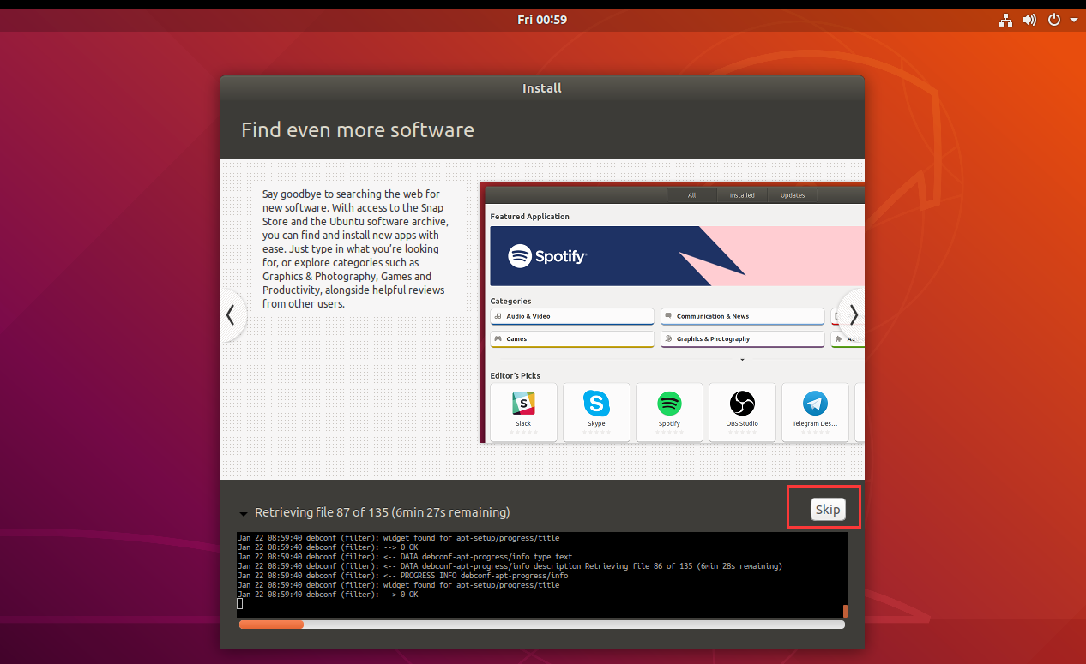Click the 'Categories' label
1086x664 pixels.
(x=510, y=301)
